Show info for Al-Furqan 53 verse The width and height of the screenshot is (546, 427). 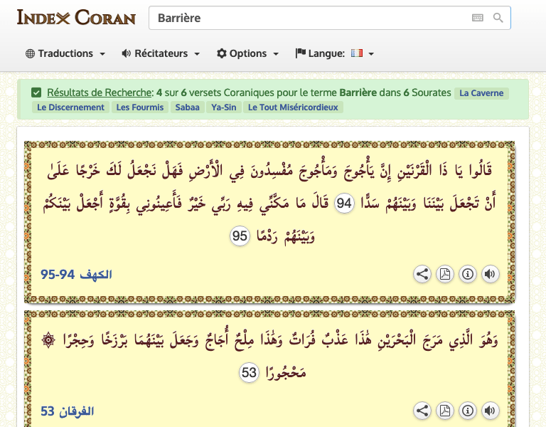coord(467,411)
